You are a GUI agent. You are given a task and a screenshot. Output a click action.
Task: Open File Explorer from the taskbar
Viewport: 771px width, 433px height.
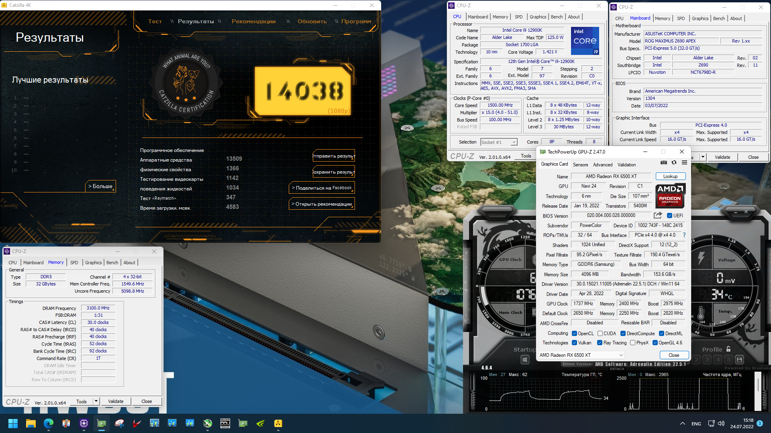pos(31,423)
